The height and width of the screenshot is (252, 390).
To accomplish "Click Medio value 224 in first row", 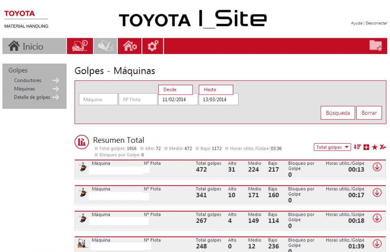I will [x=253, y=170].
